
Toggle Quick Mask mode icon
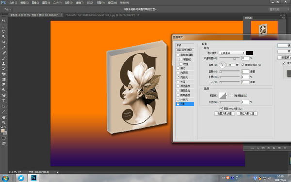(x=4, y=138)
